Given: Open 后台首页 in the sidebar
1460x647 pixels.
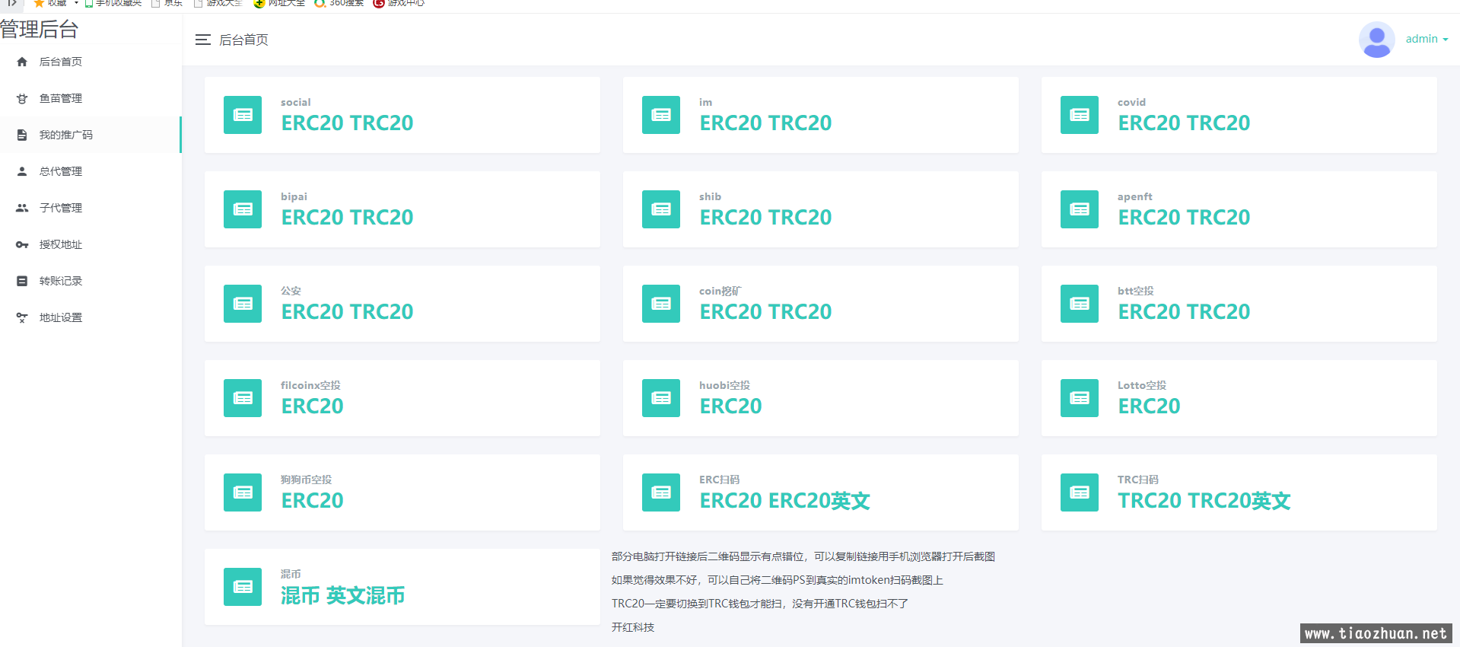Looking at the screenshot, I should 91,62.
